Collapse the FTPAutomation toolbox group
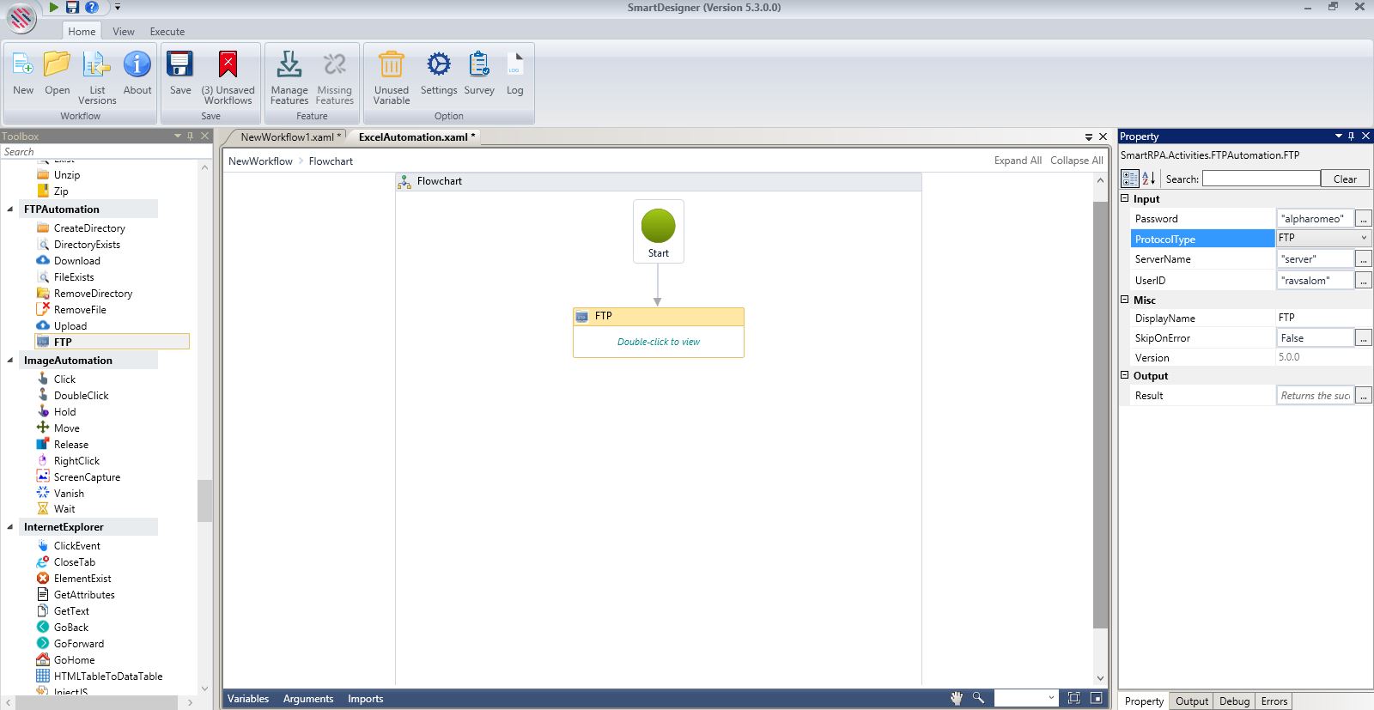Screen dimensions: 1374x710 tap(10, 209)
